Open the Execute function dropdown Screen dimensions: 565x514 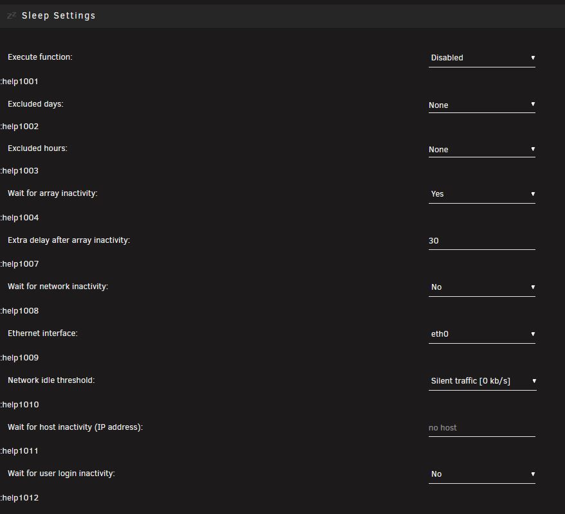pyautogui.click(x=482, y=58)
